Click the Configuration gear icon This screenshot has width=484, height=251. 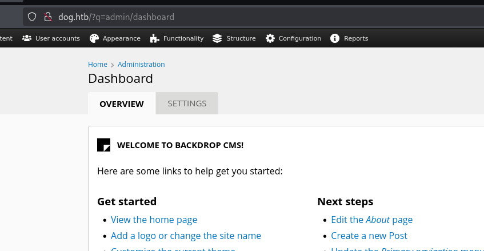click(x=270, y=38)
